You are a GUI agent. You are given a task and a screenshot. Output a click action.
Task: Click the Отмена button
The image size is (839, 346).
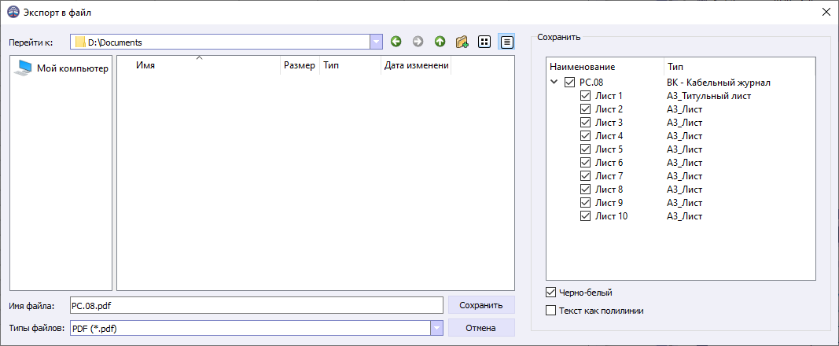(x=481, y=328)
